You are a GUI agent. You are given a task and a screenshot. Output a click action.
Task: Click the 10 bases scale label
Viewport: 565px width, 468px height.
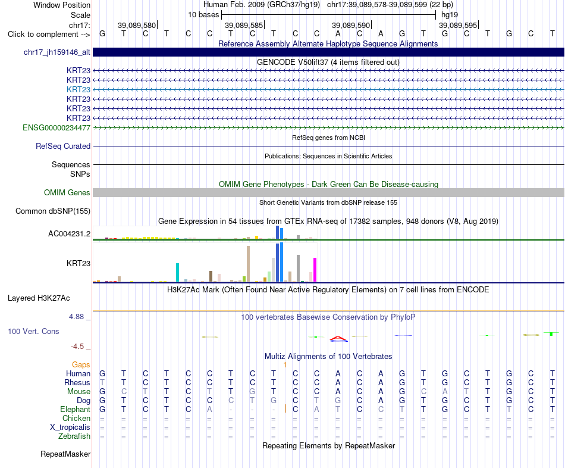pos(203,15)
